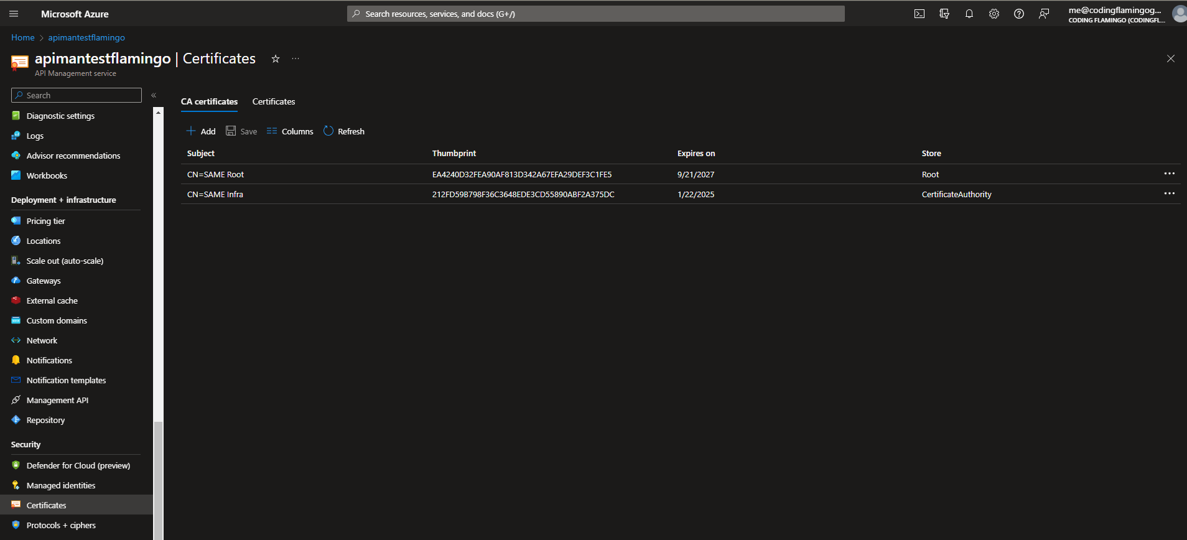Switch to the CA certificates tab
This screenshot has width=1187, height=540.
tap(209, 101)
